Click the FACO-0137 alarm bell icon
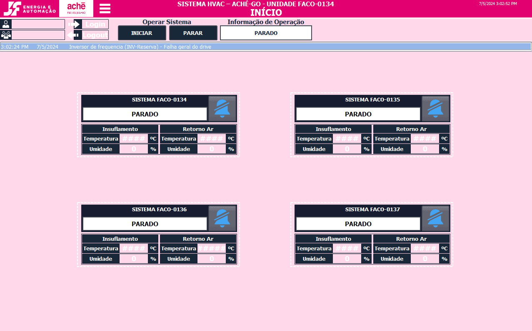Image resolution: width=532 pixels, height=331 pixels. click(x=436, y=218)
